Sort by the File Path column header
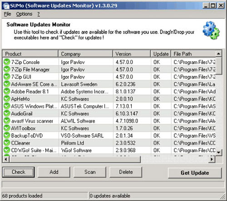The image size is (227, 201). 193,54
